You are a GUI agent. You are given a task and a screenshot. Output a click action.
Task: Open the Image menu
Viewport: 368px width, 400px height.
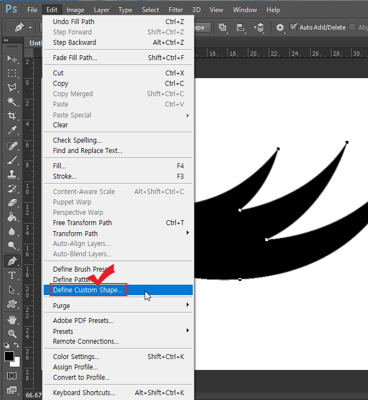click(75, 10)
